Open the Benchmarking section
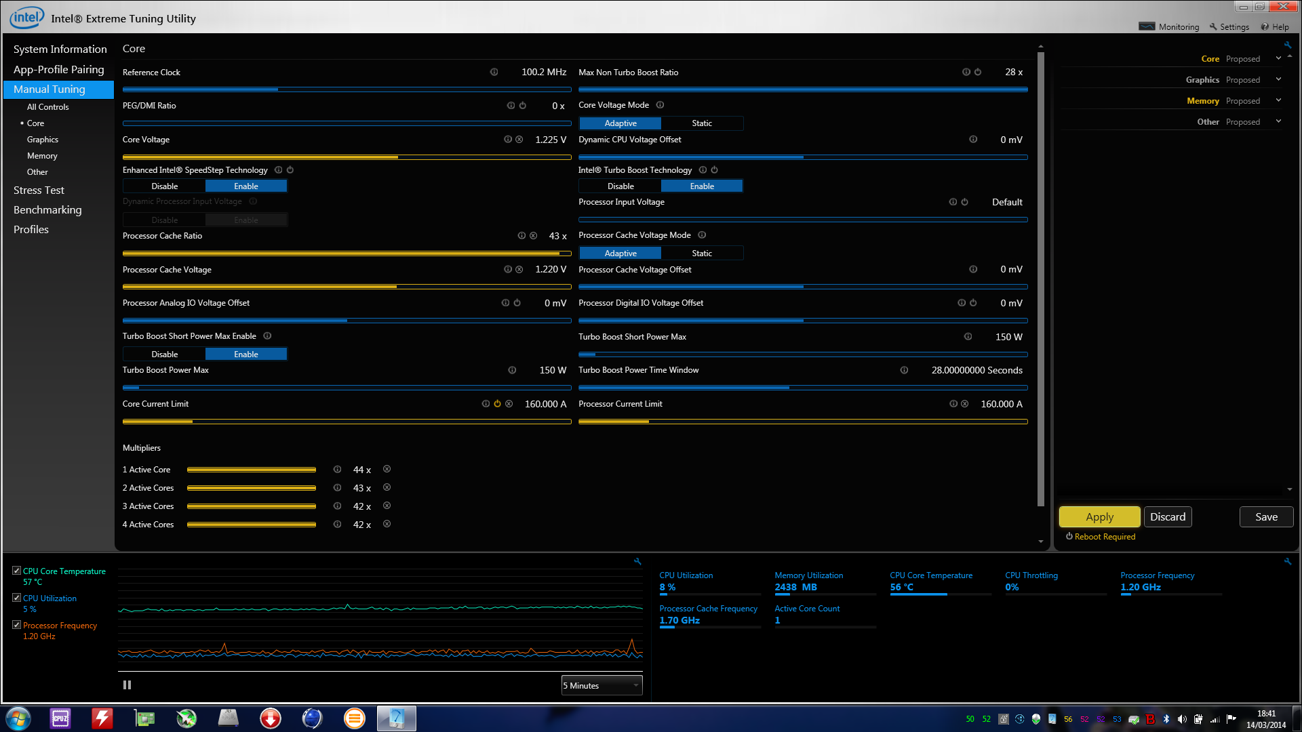 coord(47,210)
